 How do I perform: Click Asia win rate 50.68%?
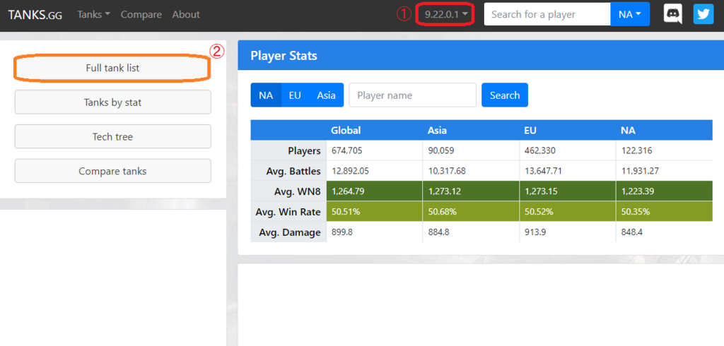[x=470, y=212]
